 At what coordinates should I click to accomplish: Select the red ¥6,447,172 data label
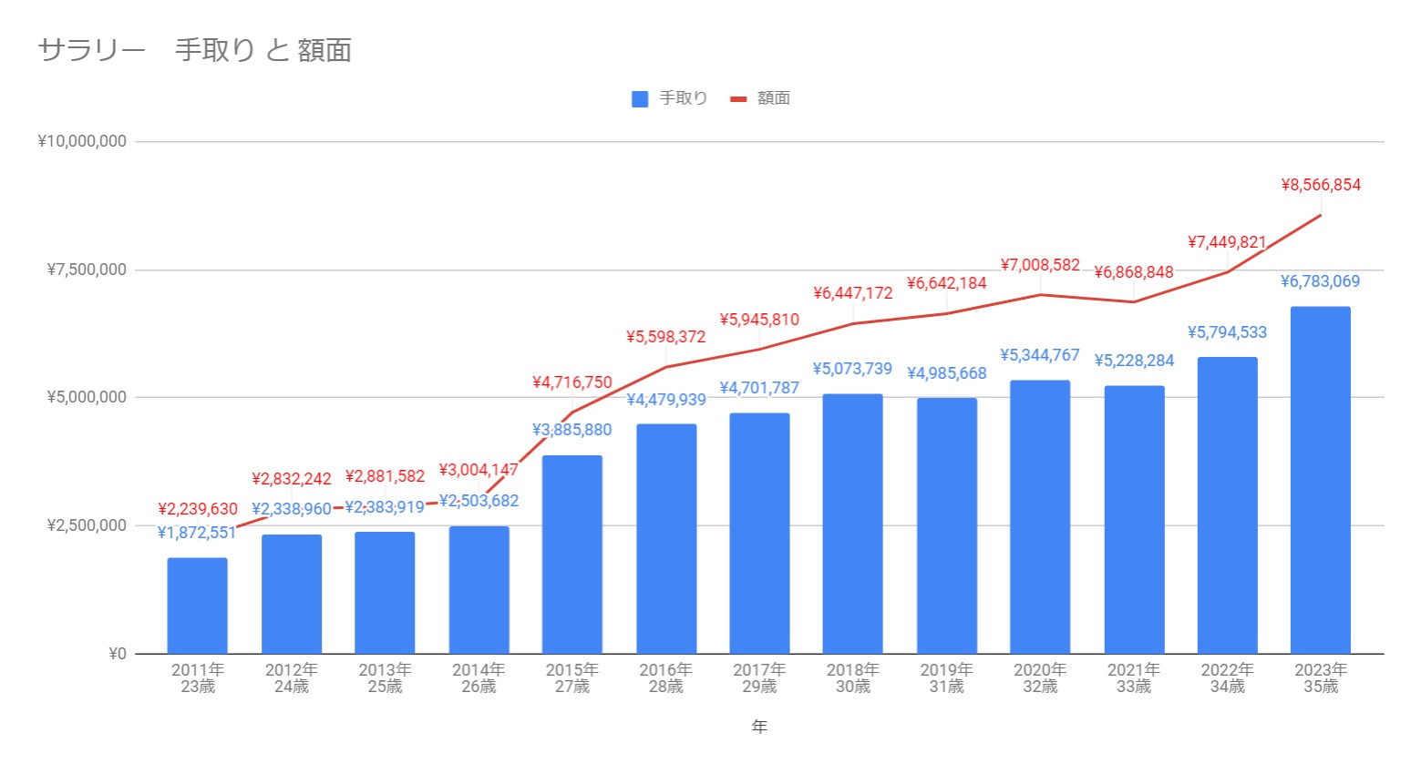(853, 293)
